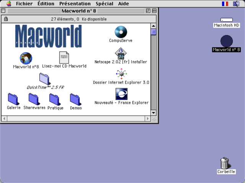Click the window close box
This screenshot has height=183, width=245.
[3, 11]
